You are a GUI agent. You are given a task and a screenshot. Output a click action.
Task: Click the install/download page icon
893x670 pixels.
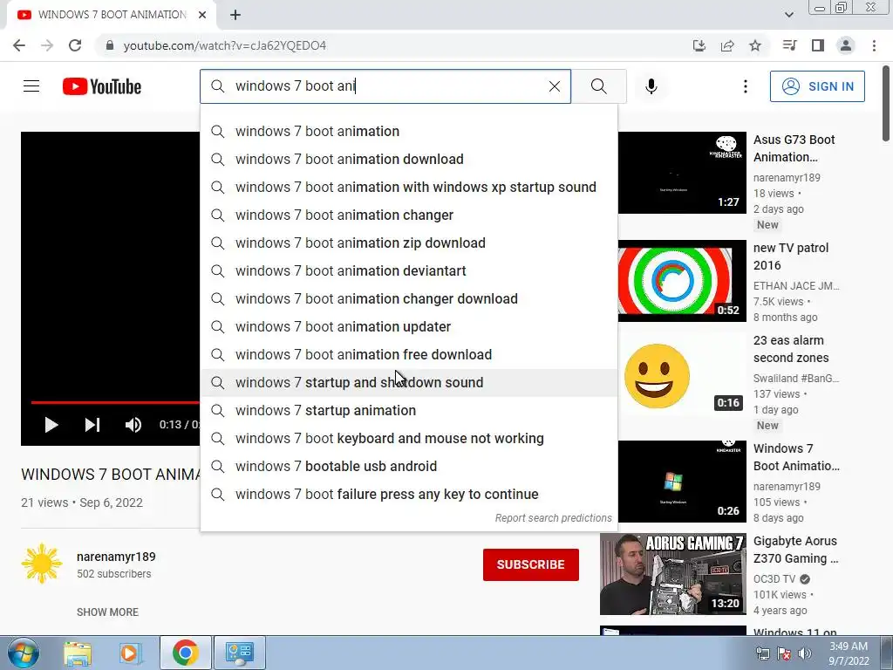pos(699,45)
